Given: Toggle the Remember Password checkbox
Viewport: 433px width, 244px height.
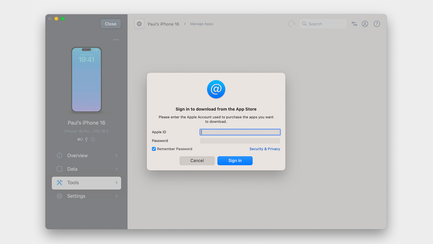Looking at the screenshot, I should (154, 149).
